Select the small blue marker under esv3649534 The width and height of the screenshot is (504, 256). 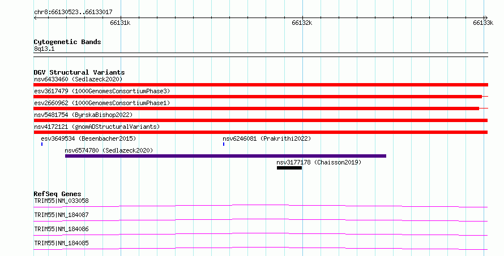point(42,144)
